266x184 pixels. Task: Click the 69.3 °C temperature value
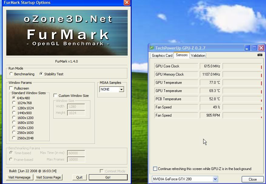click(210, 91)
